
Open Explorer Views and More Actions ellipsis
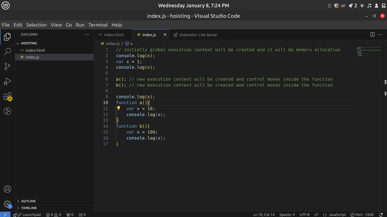tap(86, 34)
